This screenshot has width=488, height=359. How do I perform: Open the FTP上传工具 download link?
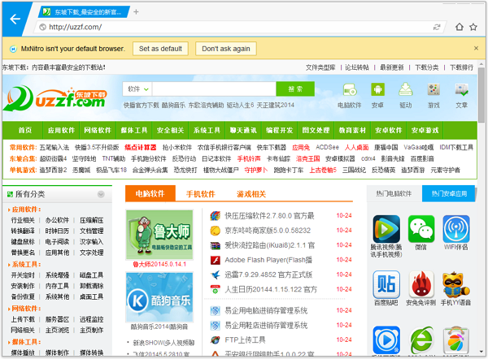246,340
